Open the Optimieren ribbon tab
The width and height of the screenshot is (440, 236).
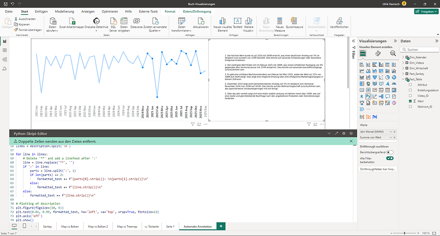[x=110, y=12]
